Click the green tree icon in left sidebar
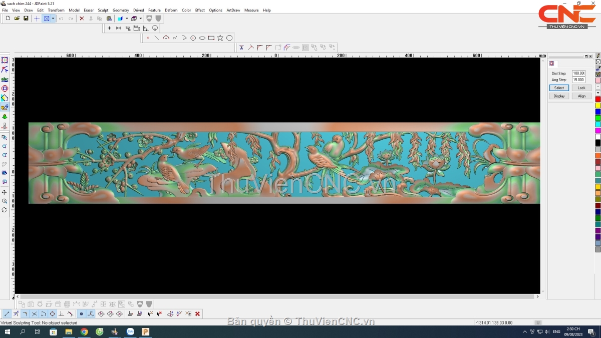Viewport: 601px width, 338px height. click(x=5, y=116)
